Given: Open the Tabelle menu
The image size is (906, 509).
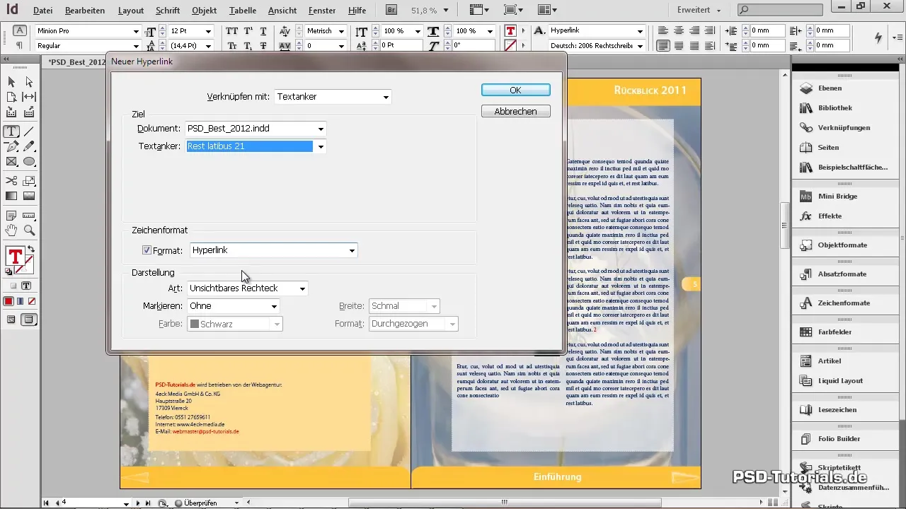Looking at the screenshot, I should (243, 11).
